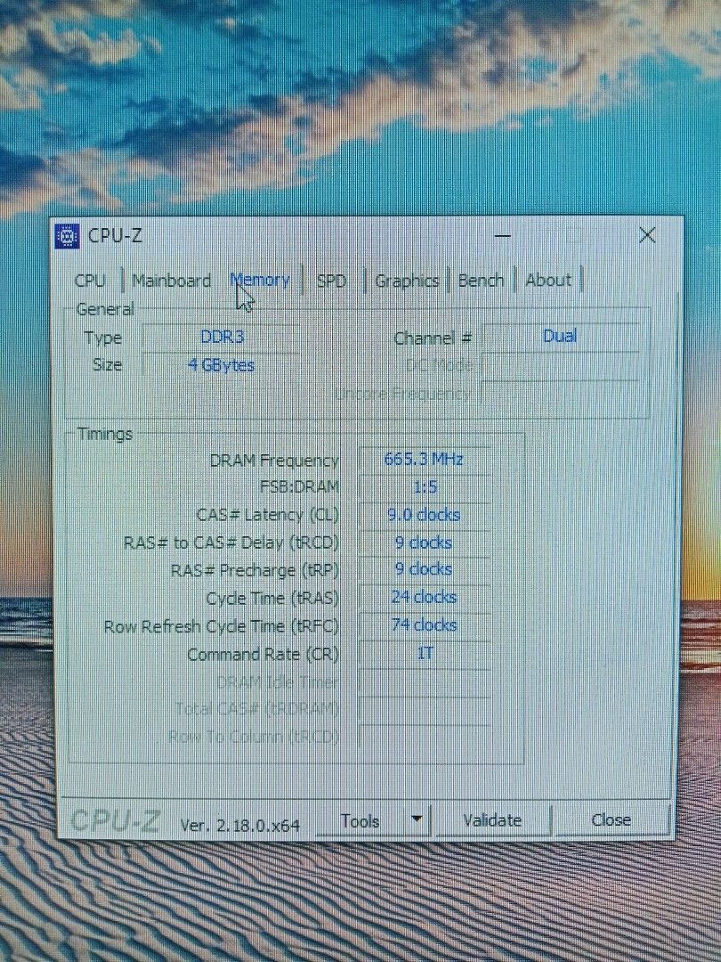The height and width of the screenshot is (962, 721).
Task: Click the DRAM Frequency label
Action: 274,461
